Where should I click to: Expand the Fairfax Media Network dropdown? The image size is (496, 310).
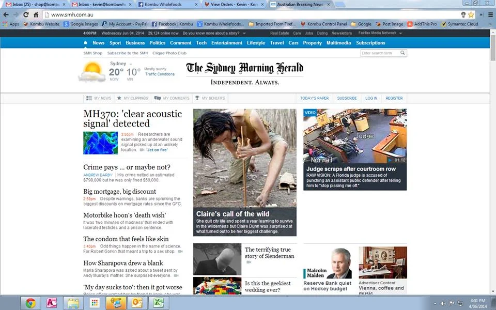(x=400, y=33)
